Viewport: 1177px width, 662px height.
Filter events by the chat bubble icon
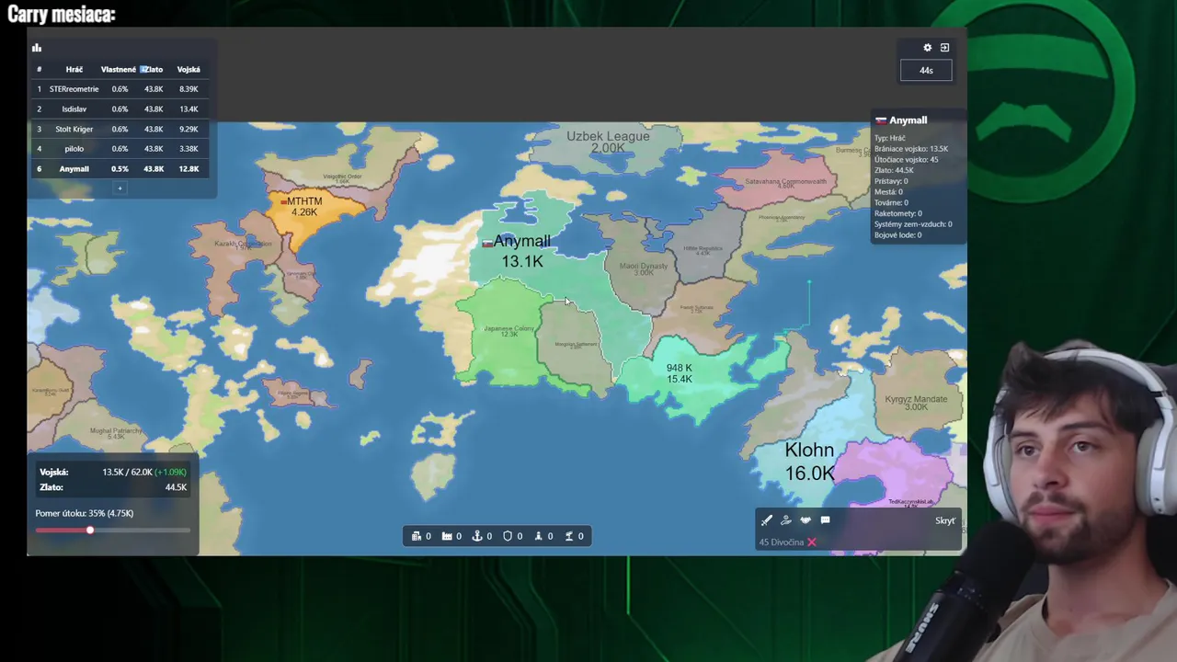[825, 520]
